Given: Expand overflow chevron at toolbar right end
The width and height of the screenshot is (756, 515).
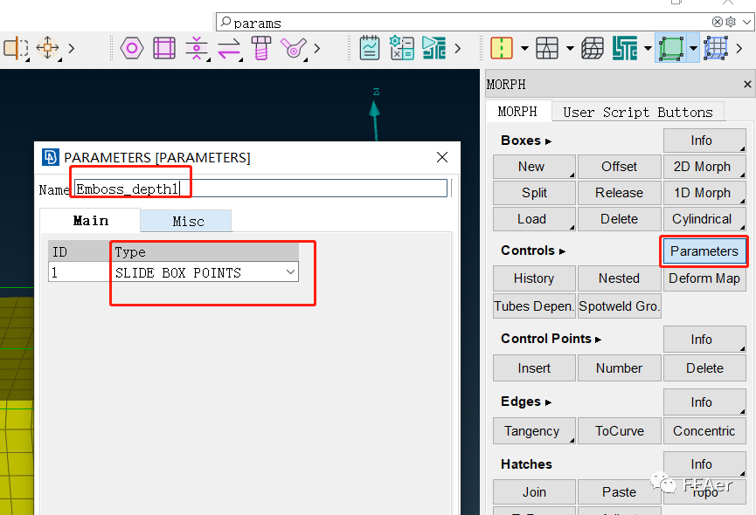Looking at the screenshot, I should coord(739,48).
